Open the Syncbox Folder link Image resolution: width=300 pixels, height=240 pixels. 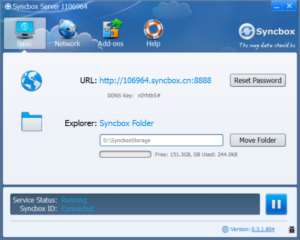[x=126, y=123]
